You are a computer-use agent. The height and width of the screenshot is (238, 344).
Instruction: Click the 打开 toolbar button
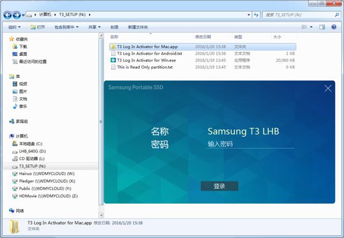tap(38, 27)
